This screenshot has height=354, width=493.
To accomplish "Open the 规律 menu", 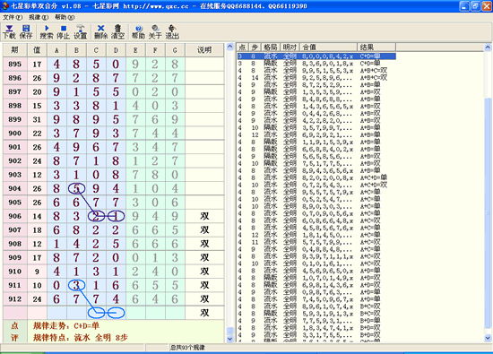I will pyautogui.click(x=39, y=17).
